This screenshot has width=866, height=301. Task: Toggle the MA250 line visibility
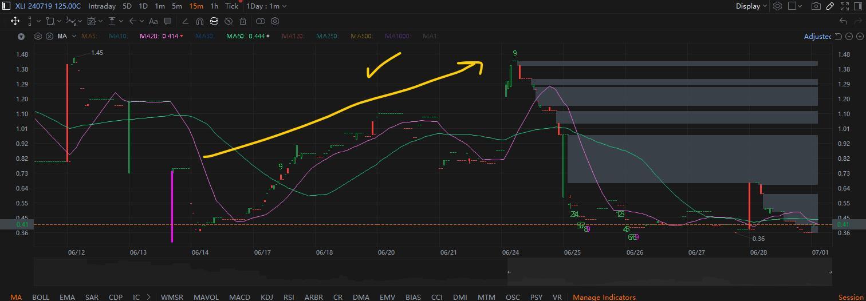327,36
